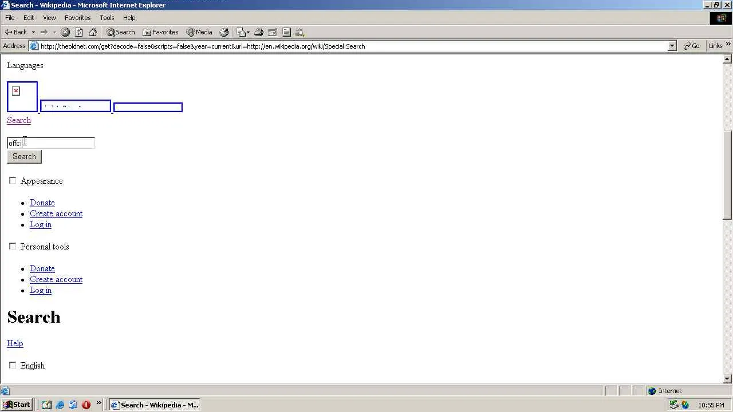Screen dimensions: 733x412
Task: Click the Go button next to address bar
Action: coord(692,46)
